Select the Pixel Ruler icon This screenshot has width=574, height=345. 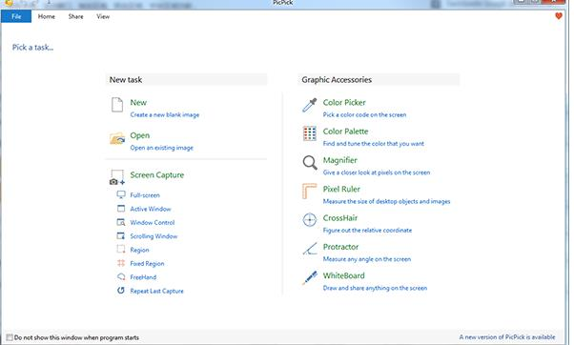pyautogui.click(x=309, y=191)
